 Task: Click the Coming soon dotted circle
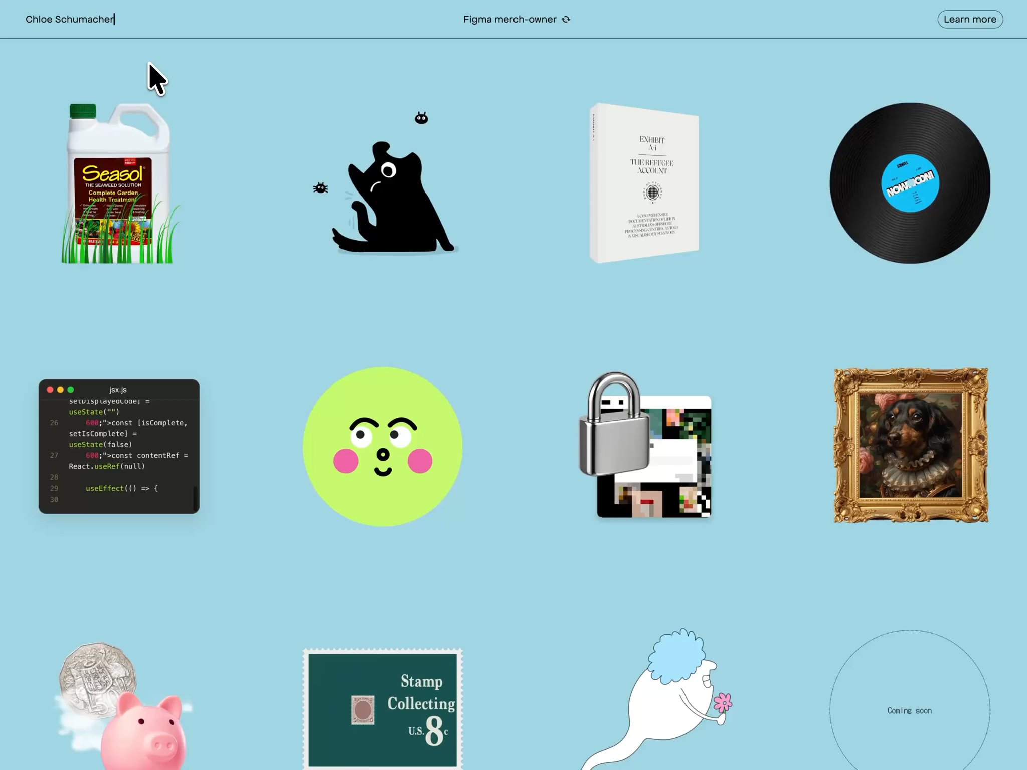910,710
